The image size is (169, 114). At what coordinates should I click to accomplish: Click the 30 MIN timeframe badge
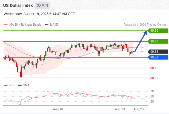click(42, 5)
